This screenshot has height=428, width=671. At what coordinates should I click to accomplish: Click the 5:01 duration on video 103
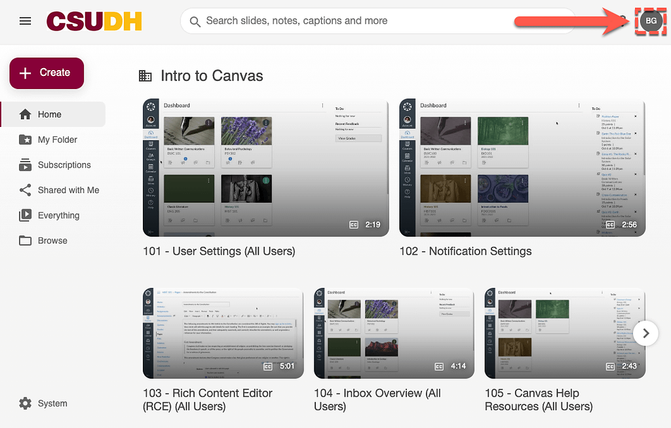(x=287, y=366)
